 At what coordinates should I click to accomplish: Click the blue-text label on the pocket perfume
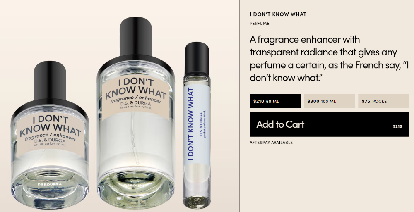196,124
